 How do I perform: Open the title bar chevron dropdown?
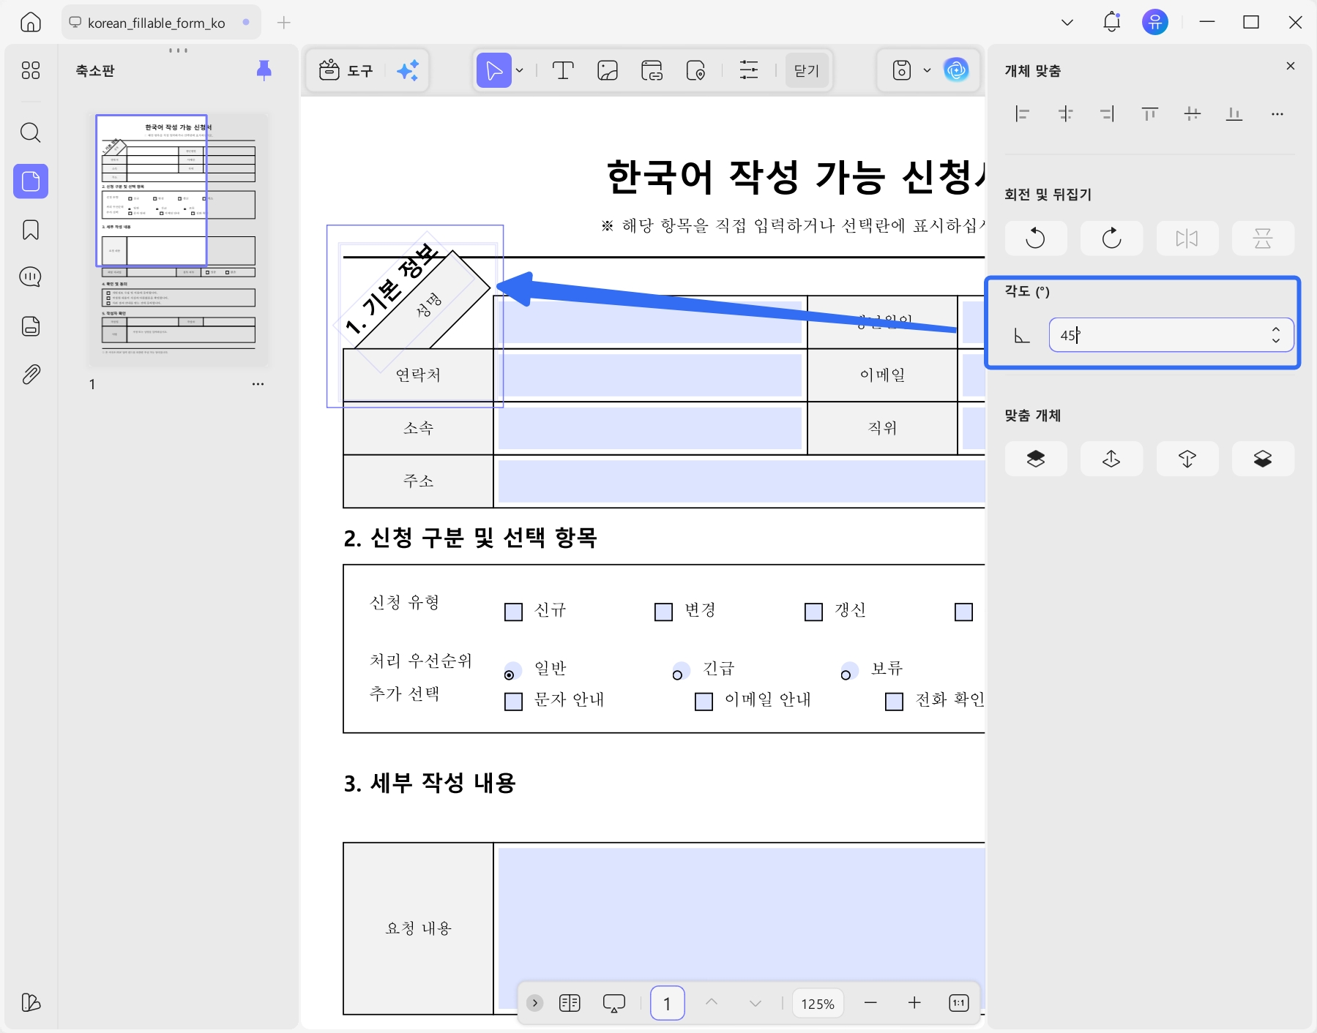(x=1067, y=23)
